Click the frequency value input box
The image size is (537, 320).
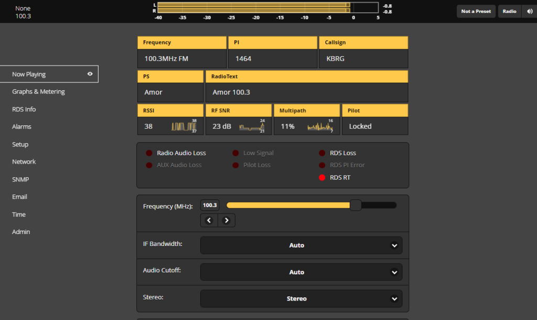tap(210, 205)
